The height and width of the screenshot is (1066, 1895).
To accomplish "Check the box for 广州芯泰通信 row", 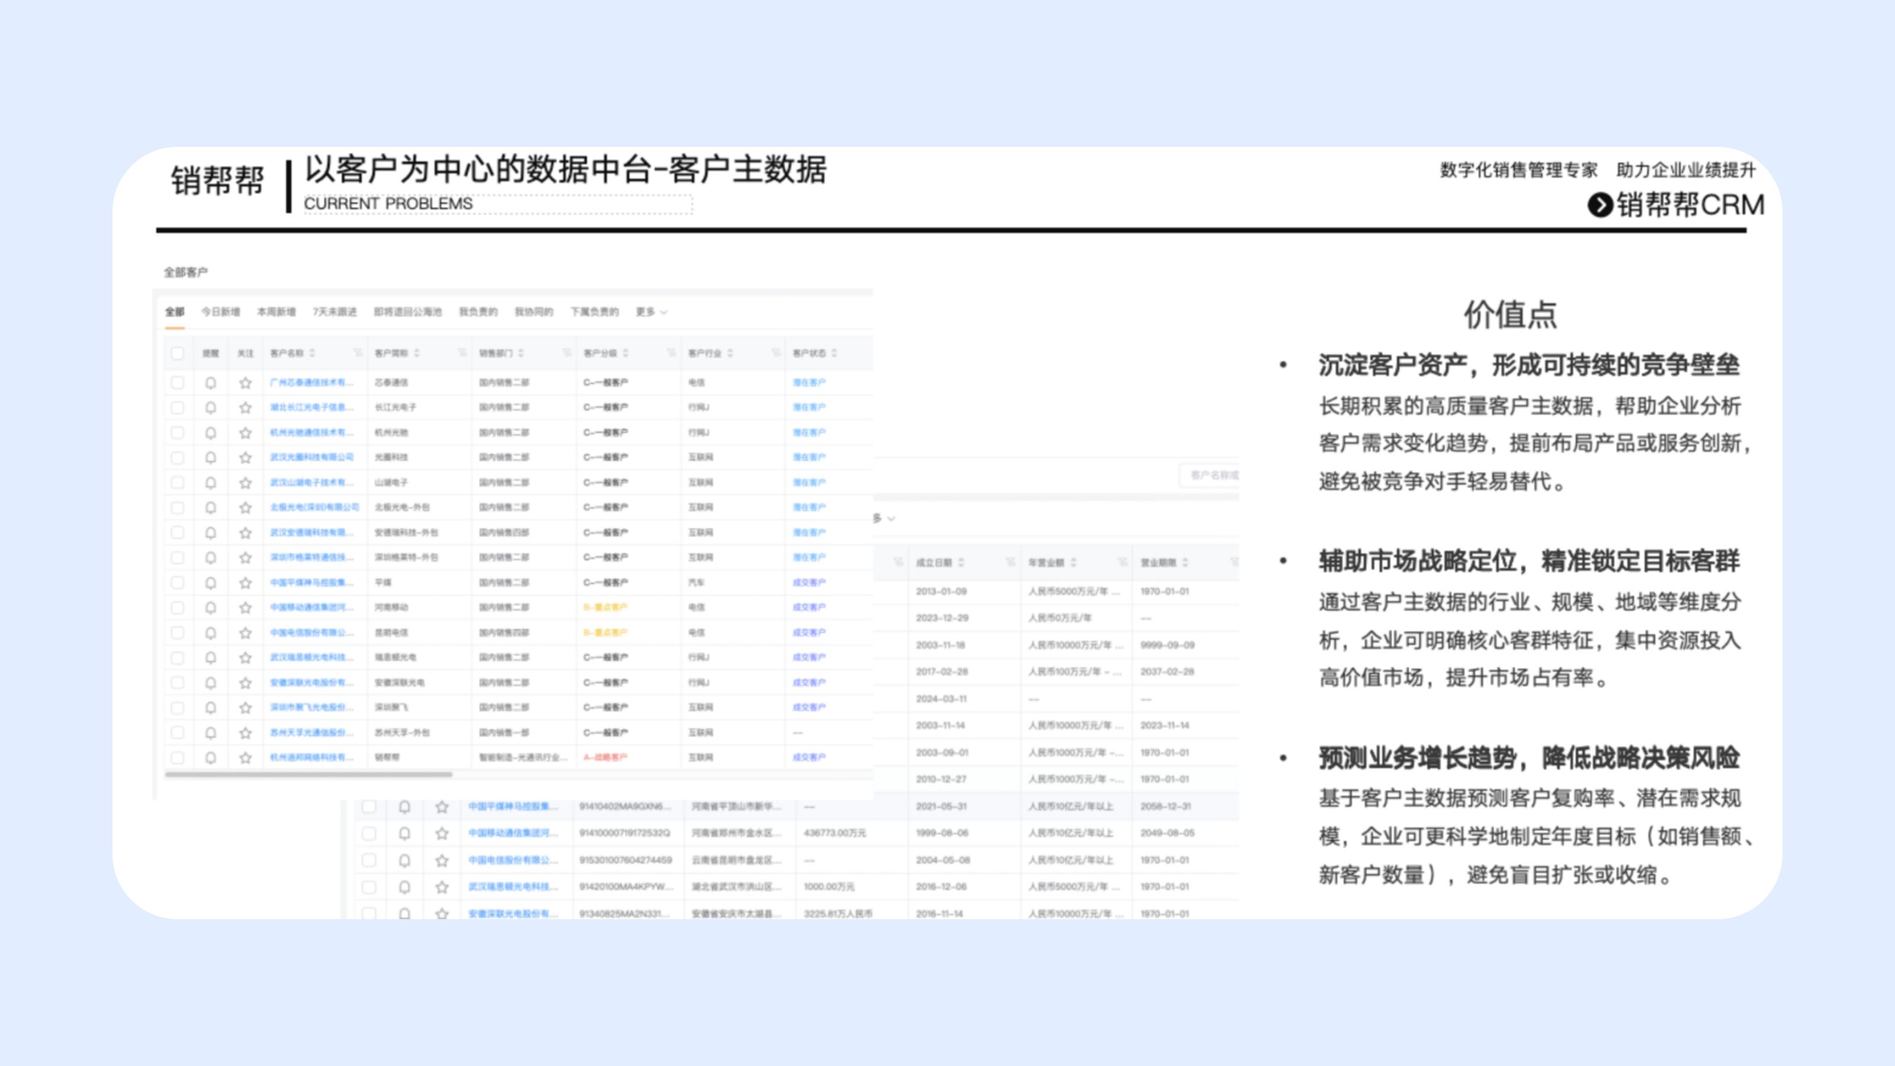I will click(177, 383).
